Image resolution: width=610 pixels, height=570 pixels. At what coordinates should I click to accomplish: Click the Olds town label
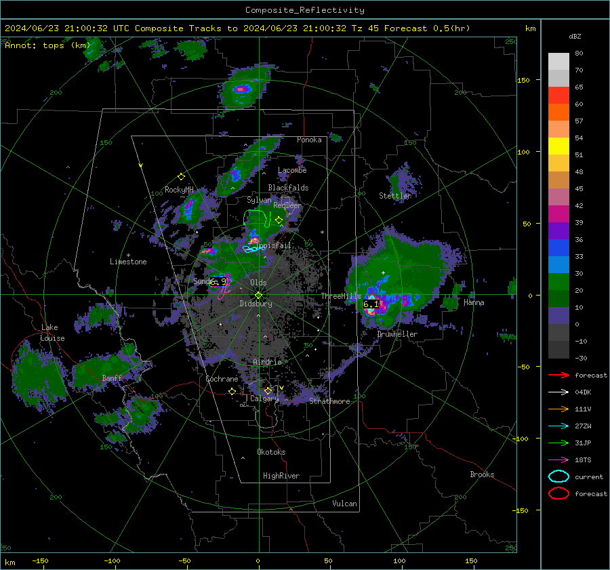tap(258, 283)
